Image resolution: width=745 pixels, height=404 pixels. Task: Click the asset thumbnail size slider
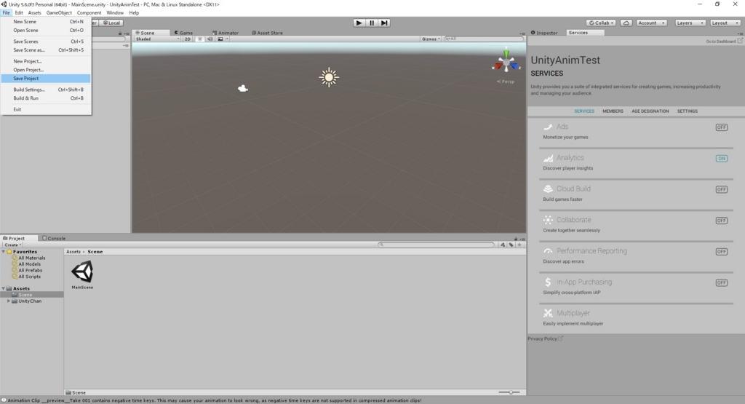[x=509, y=392]
